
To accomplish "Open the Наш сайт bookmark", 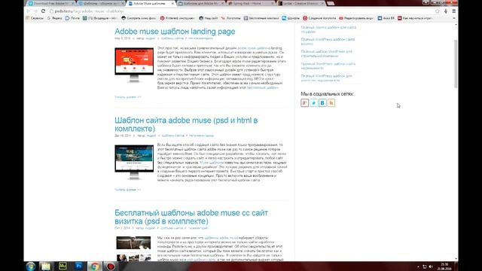I will (209, 18).
